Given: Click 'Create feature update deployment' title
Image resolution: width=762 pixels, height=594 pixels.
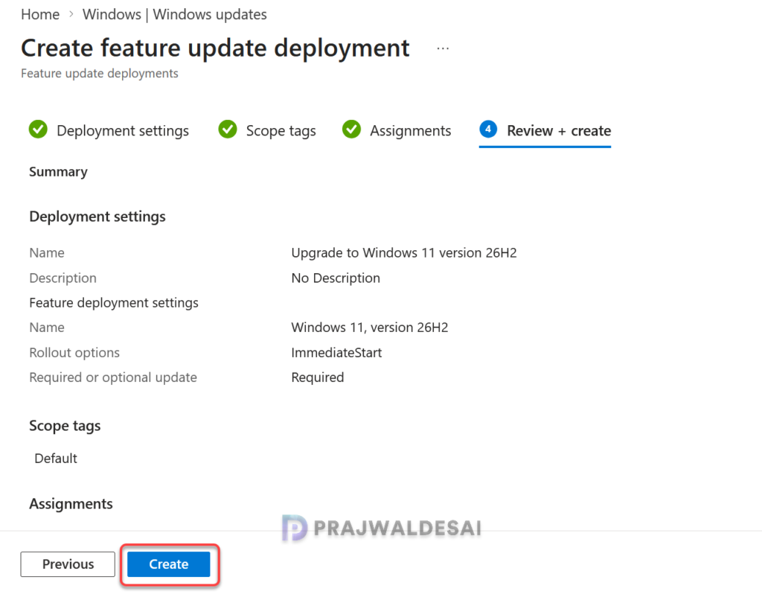Looking at the screenshot, I should 215,48.
